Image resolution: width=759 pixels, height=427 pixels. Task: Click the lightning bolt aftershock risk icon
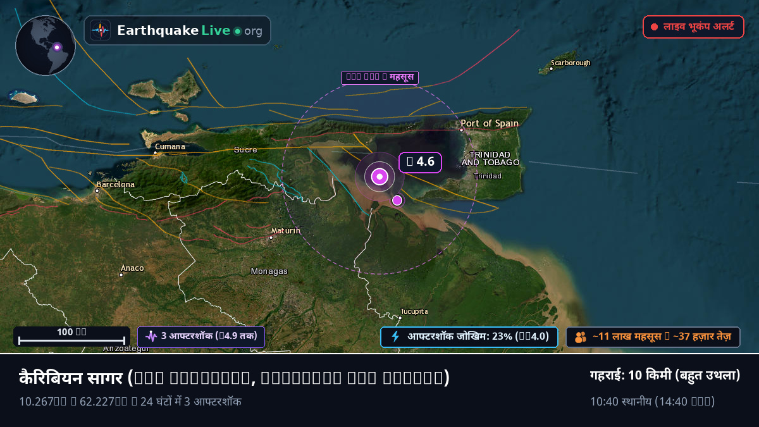point(395,337)
